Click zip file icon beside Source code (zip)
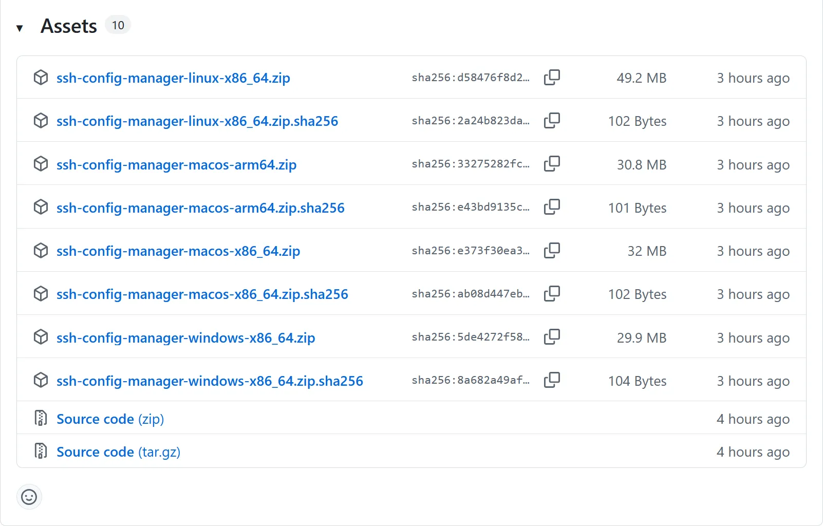The width and height of the screenshot is (823, 526). pos(41,418)
